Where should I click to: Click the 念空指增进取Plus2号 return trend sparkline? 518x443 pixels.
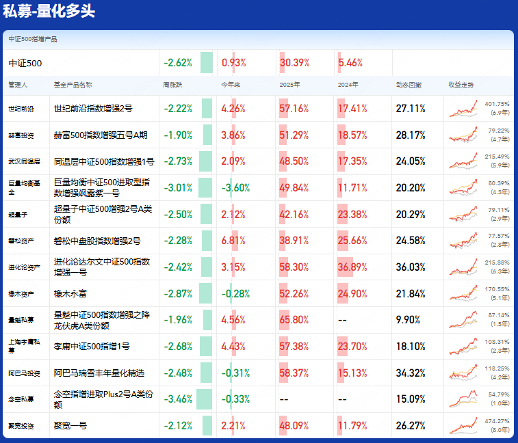point(463,399)
